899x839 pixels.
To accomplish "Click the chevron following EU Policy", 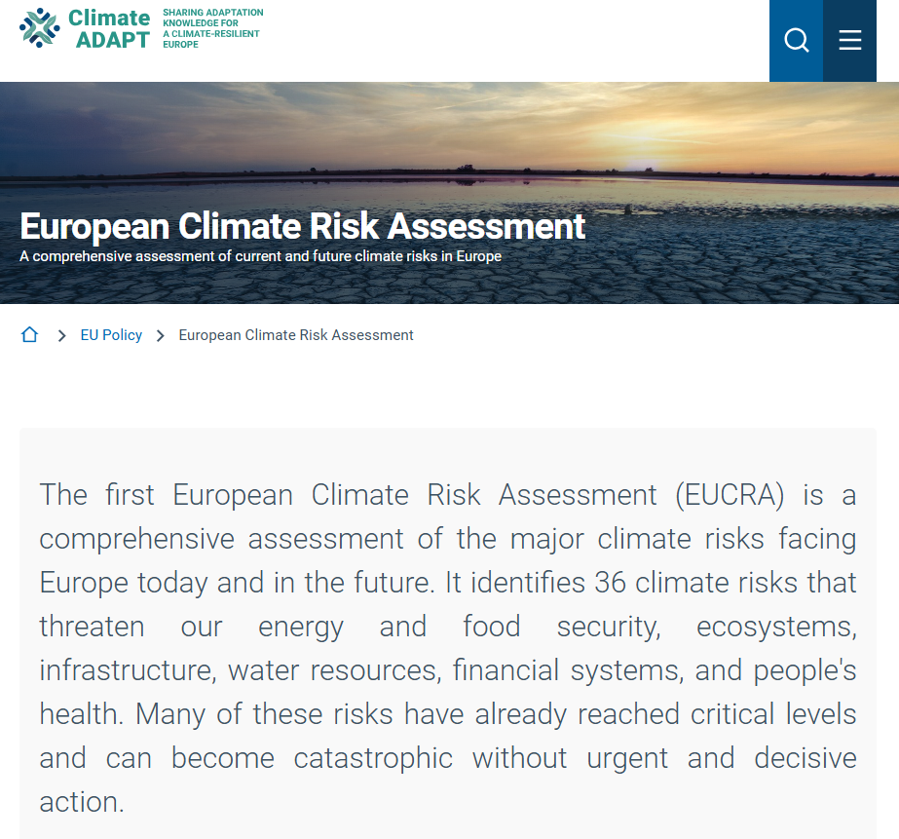I will (x=158, y=334).
